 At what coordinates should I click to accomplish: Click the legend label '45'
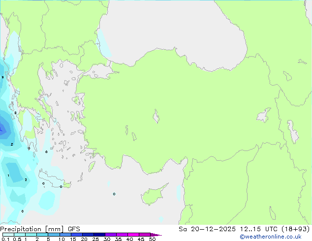pyautogui.click(x=141, y=239)
